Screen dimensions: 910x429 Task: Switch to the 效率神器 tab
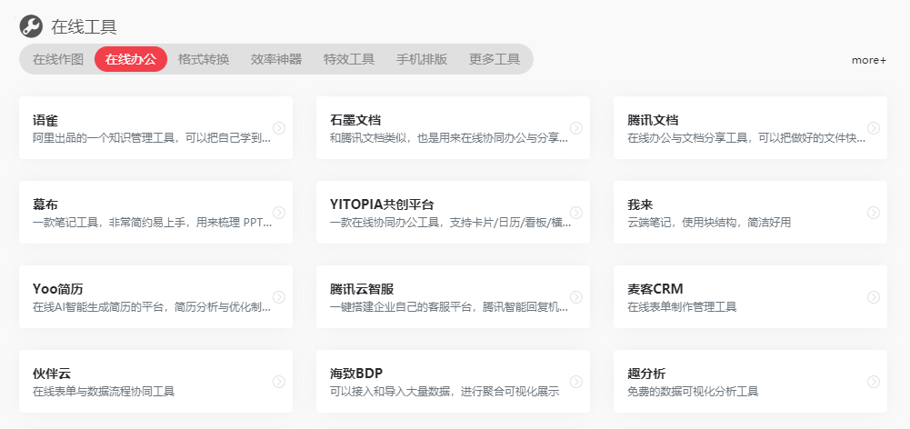pyautogui.click(x=276, y=59)
